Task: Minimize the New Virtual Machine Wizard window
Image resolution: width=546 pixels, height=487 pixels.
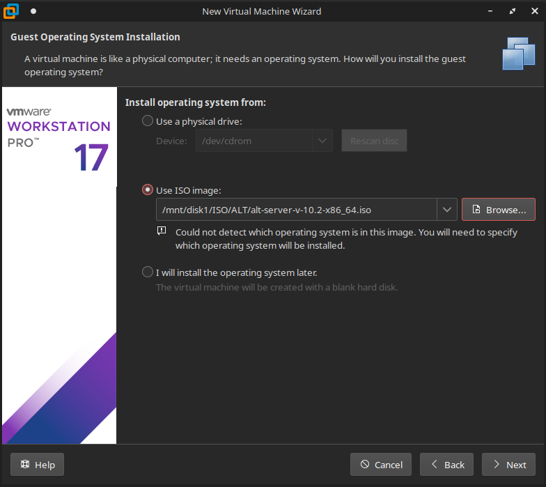Action: point(494,11)
